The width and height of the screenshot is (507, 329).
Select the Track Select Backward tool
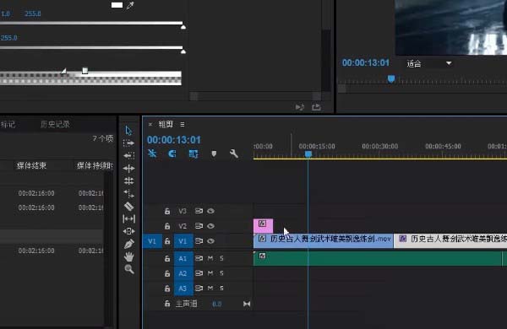click(x=128, y=155)
